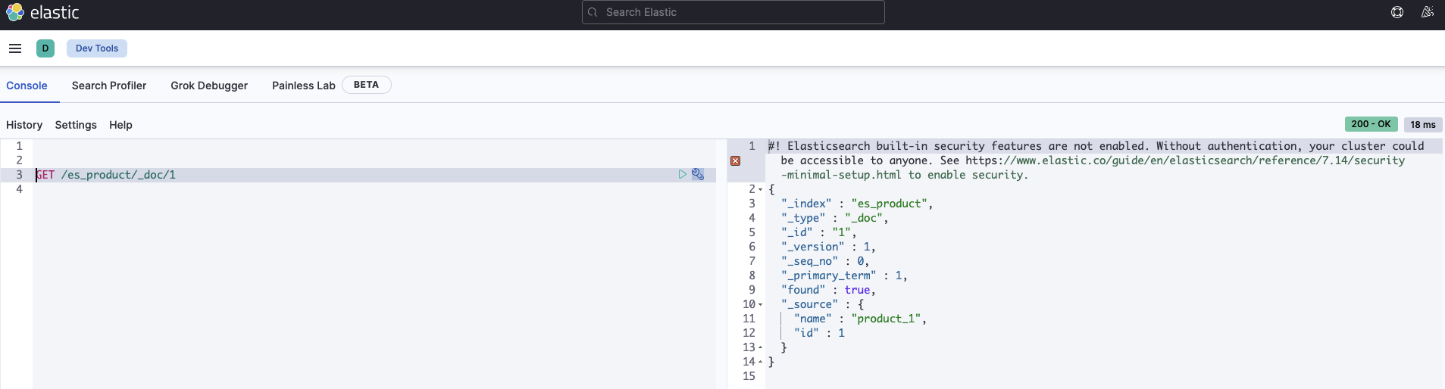Click the "found" : true line
1445x389 pixels.
pyautogui.click(x=828, y=290)
